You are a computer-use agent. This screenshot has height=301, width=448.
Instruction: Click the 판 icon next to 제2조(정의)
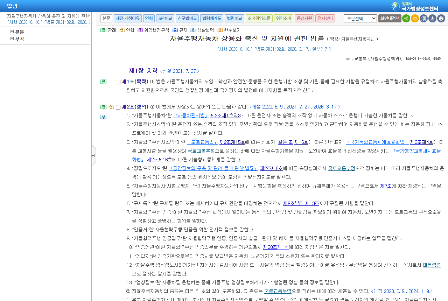[103, 107]
